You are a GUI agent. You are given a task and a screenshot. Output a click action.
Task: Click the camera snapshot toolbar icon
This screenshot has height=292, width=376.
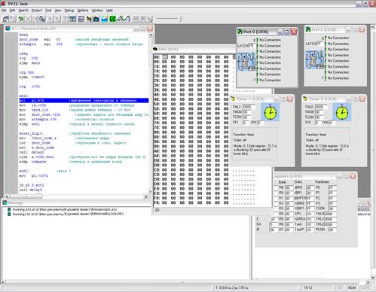[x=96, y=19]
